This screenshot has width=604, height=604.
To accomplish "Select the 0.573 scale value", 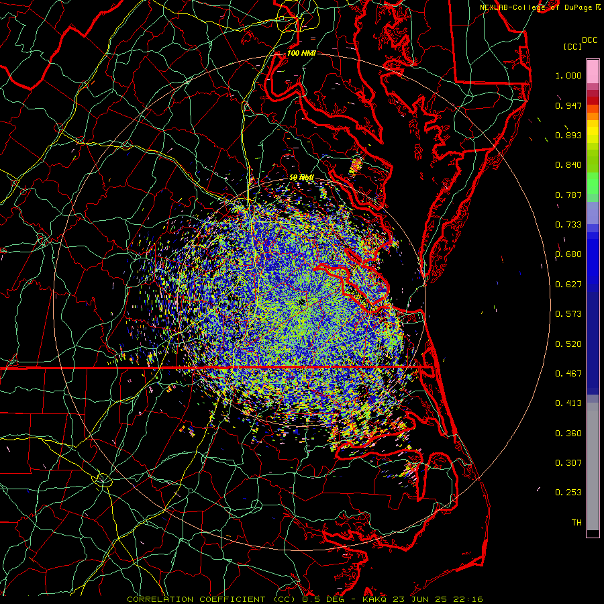I will [x=568, y=314].
